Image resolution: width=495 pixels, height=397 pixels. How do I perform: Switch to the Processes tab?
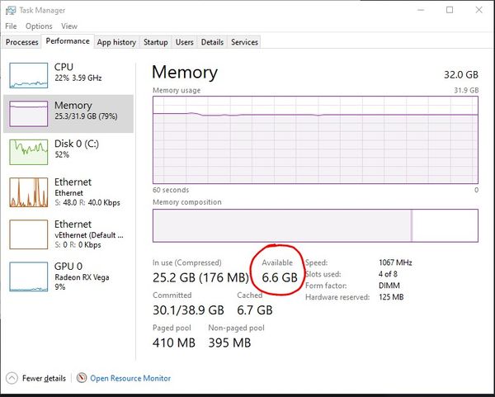(21, 42)
